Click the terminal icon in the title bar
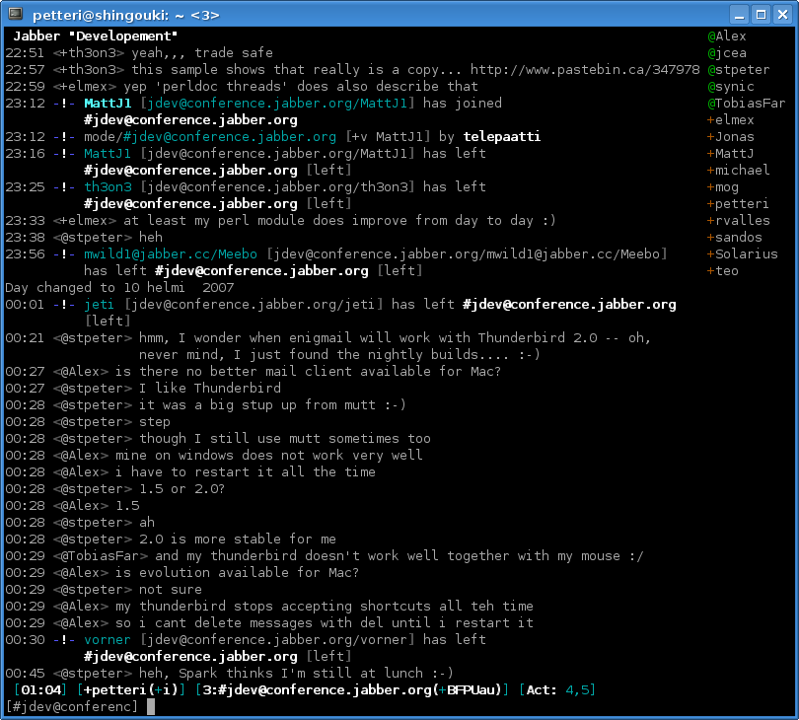799x720 pixels. (15, 15)
